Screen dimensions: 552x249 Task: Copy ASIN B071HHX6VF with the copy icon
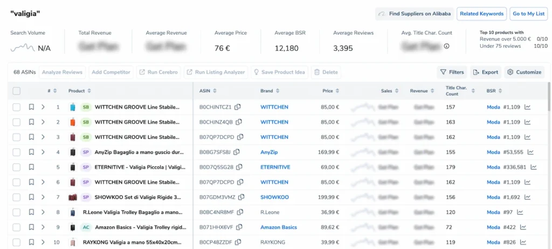[x=239, y=227]
